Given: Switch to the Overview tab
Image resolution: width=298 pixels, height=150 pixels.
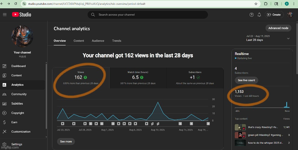Looking at the screenshot, I should coord(60,41).
